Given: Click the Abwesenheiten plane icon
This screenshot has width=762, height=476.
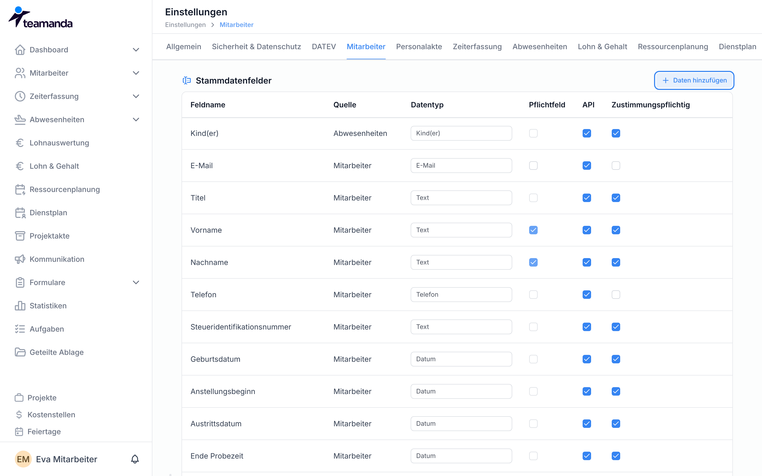Looking at the screenshot, I should click(20, 120).
